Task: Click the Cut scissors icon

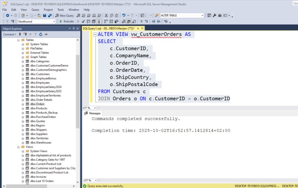Action: (x=107, y=15)
